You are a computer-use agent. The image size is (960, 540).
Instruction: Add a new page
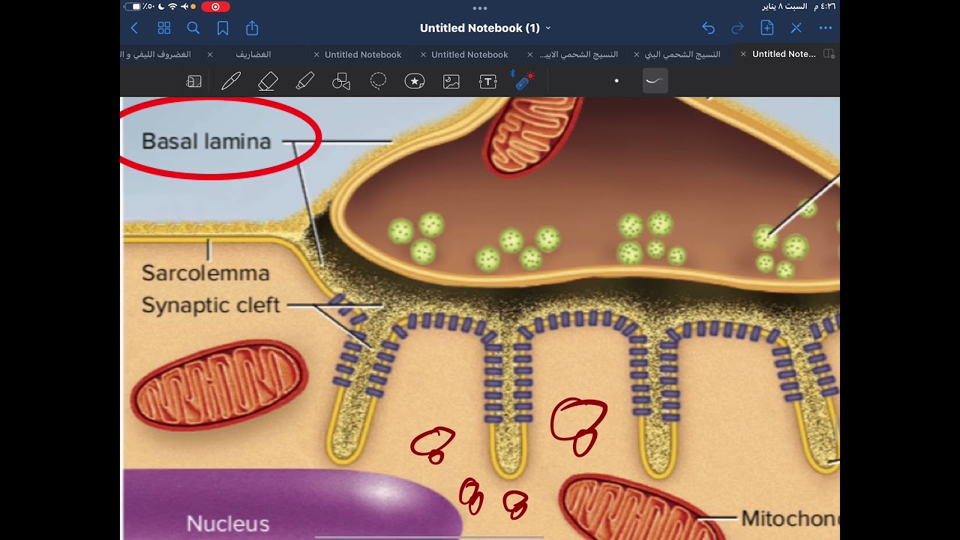pyautogui.click(x=766, y=28)
